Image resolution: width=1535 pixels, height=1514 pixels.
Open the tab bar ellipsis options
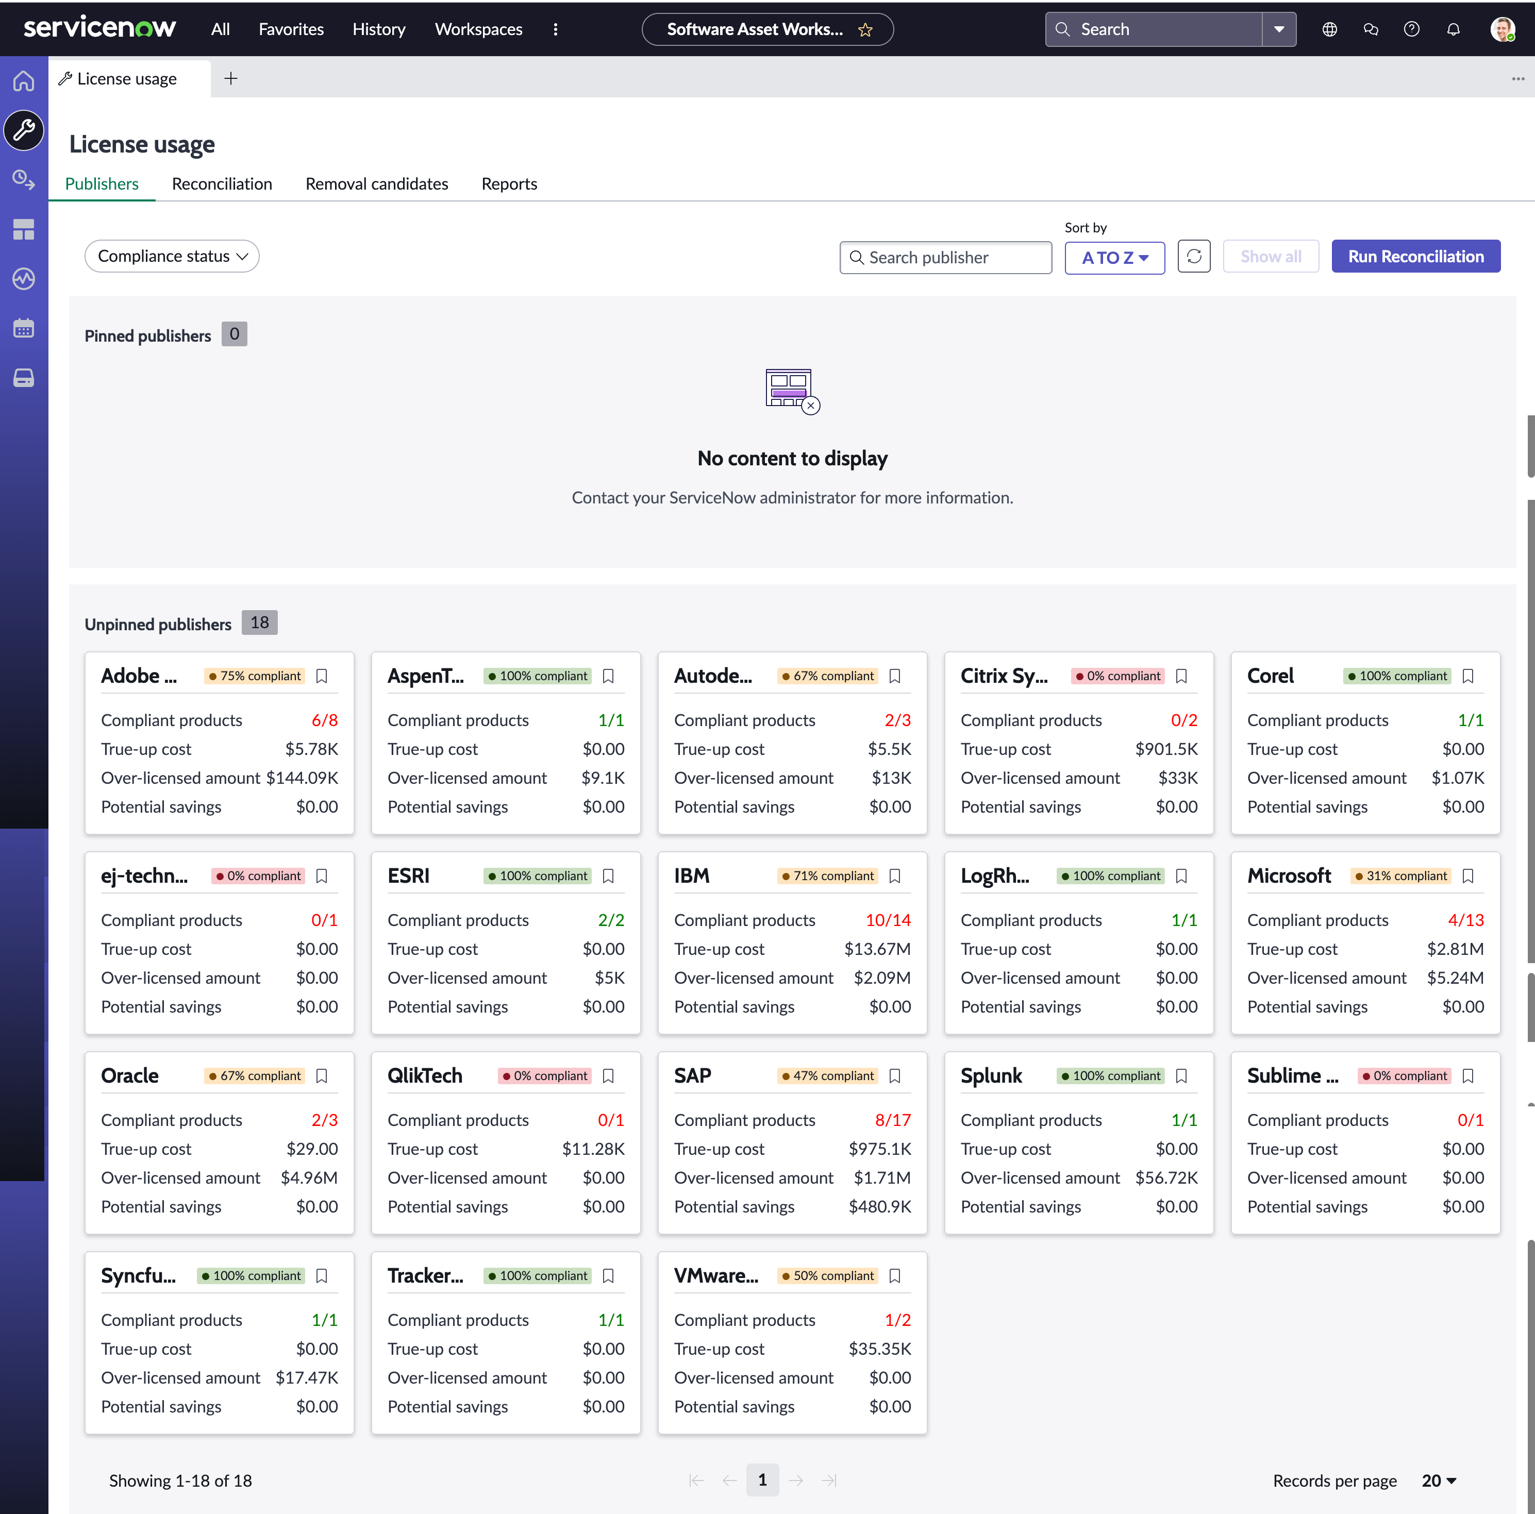click(1517, 79)
